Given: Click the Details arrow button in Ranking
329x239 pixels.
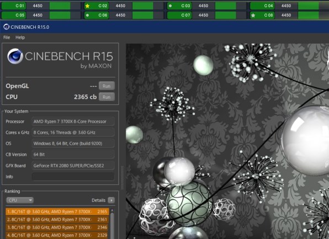Looking at the screenshot, I should click(x=111, y=200).
